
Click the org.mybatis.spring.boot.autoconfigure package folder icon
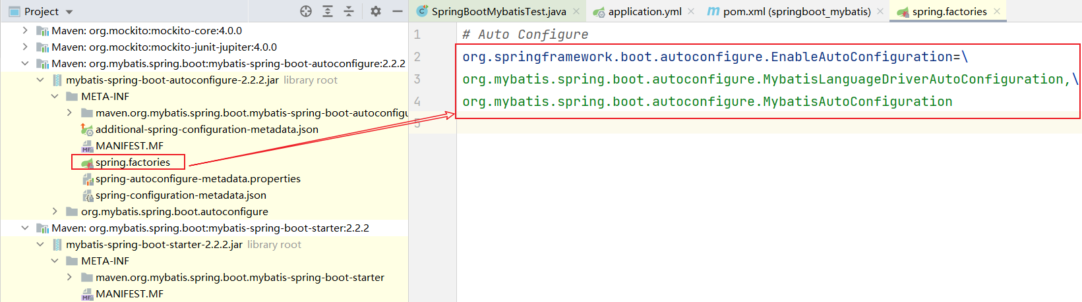tap(72, 211)
